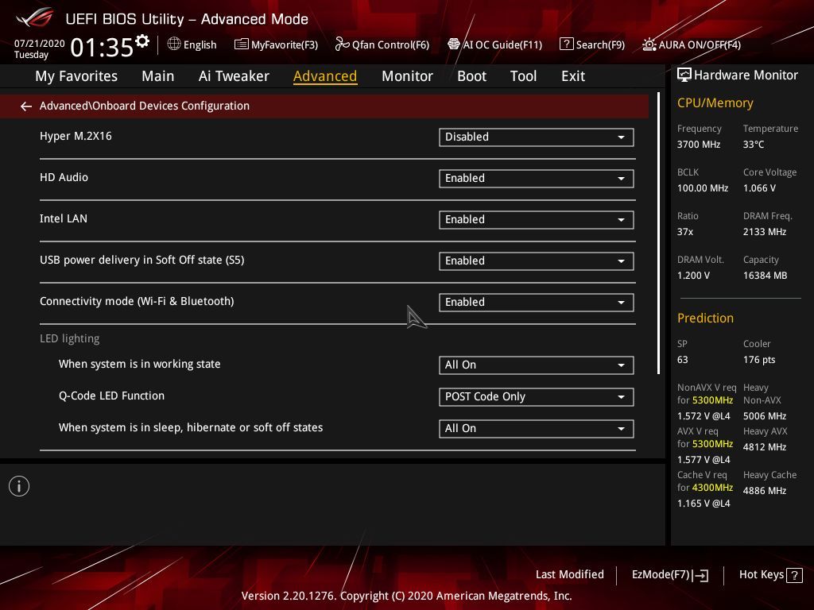This screenshot has height=610, width=814.
Task: Click the 3700 MHz frequency value
Action: coord(698,145)
